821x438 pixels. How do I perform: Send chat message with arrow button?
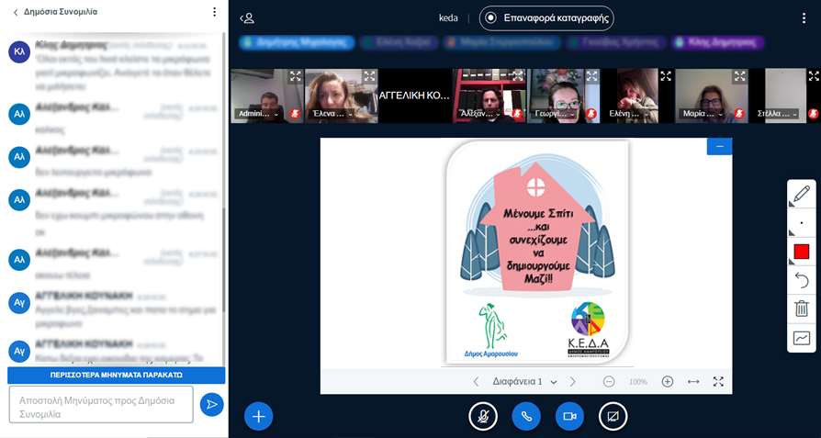(x=211, y=404)
